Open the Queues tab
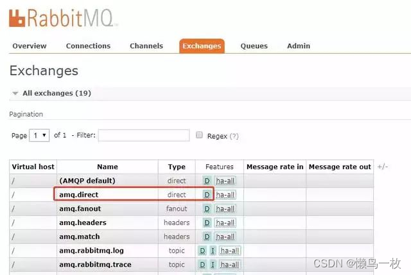The width and height of the screenshot is (411, 275). (254, 46)
